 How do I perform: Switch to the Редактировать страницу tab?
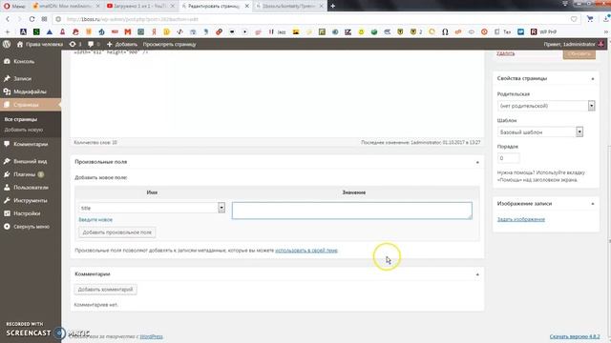point(215,6)
